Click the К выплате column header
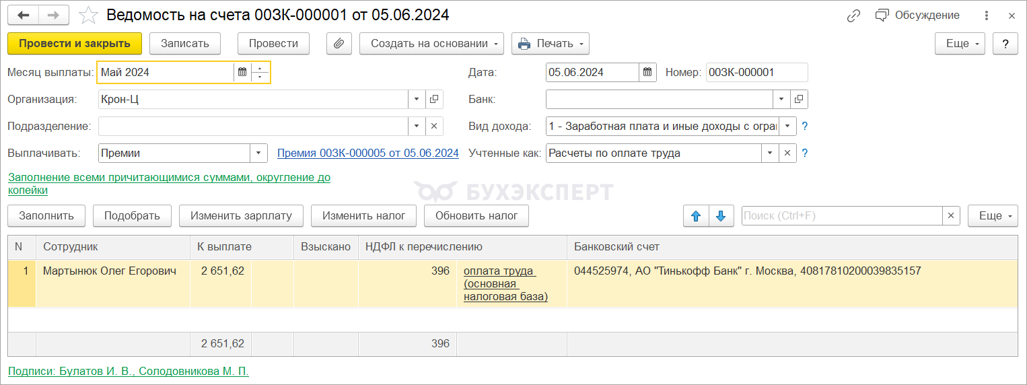This screenshot has height=385, width=1027. pyautogui.click(x=242, y=247)
